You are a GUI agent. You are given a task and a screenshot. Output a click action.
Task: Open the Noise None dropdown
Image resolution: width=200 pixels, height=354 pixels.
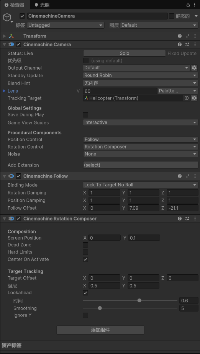(141, 154)
